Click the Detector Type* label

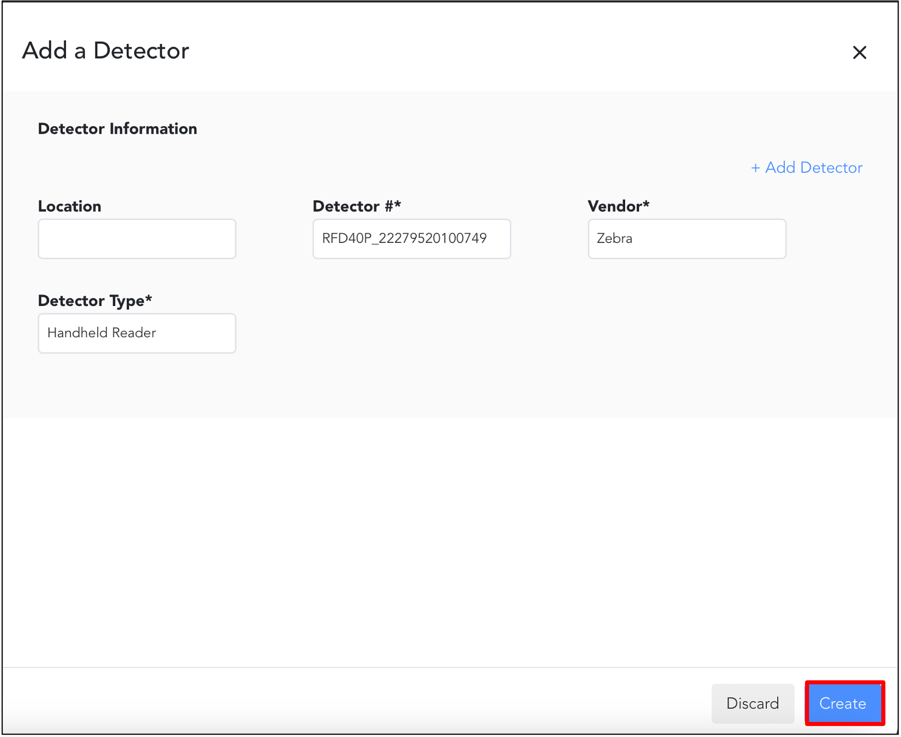(x=95, y=301)
